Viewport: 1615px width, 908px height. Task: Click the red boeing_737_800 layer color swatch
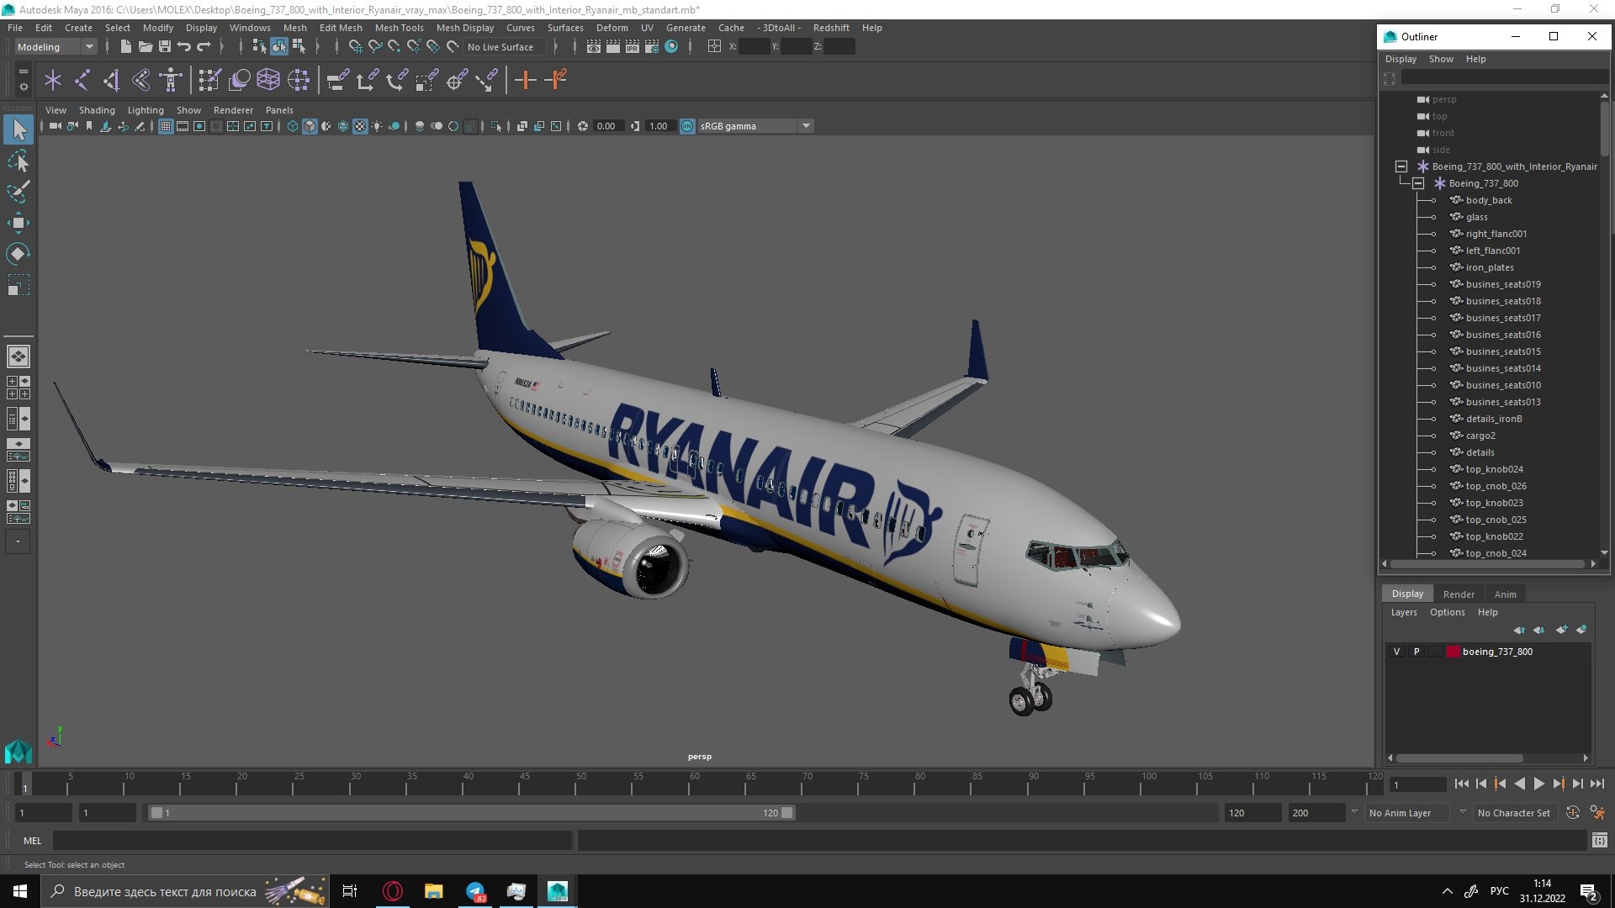[1453, 652]
